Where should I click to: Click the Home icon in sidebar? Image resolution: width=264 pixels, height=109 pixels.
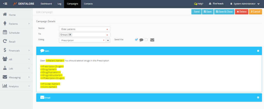(x=5, y=15)
